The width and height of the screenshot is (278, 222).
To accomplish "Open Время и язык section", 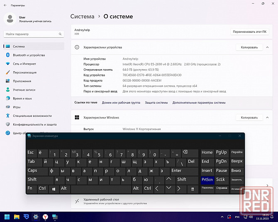I will [x=34, y=99].
